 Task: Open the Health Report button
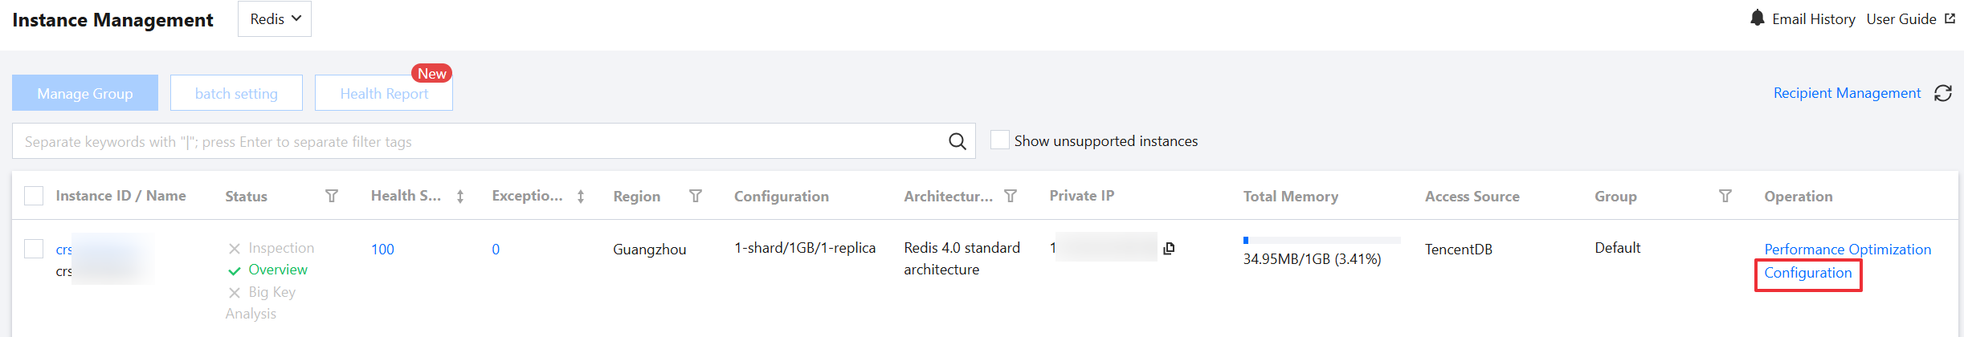click(384, 93)
